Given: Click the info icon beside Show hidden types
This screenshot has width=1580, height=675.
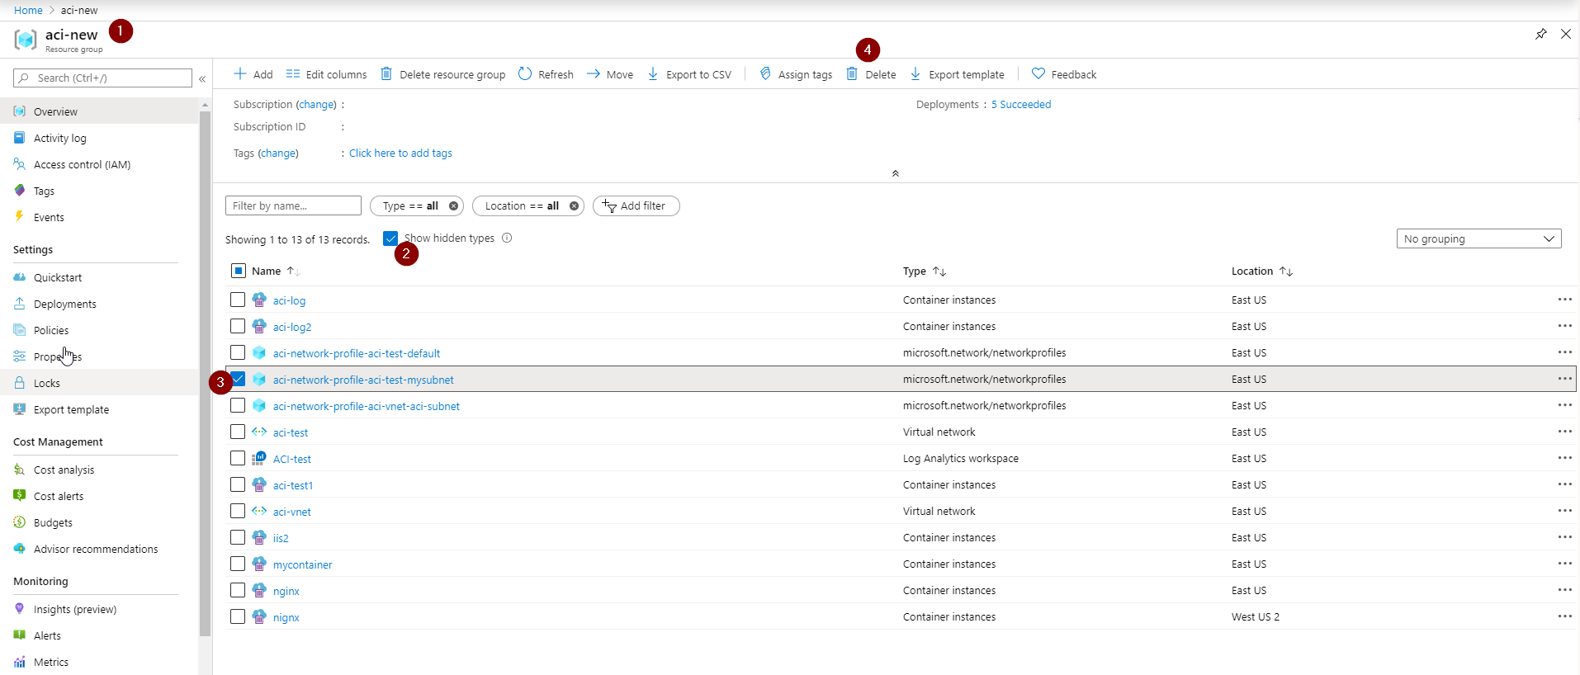Looking at the screenshot, I should (507, 238).
